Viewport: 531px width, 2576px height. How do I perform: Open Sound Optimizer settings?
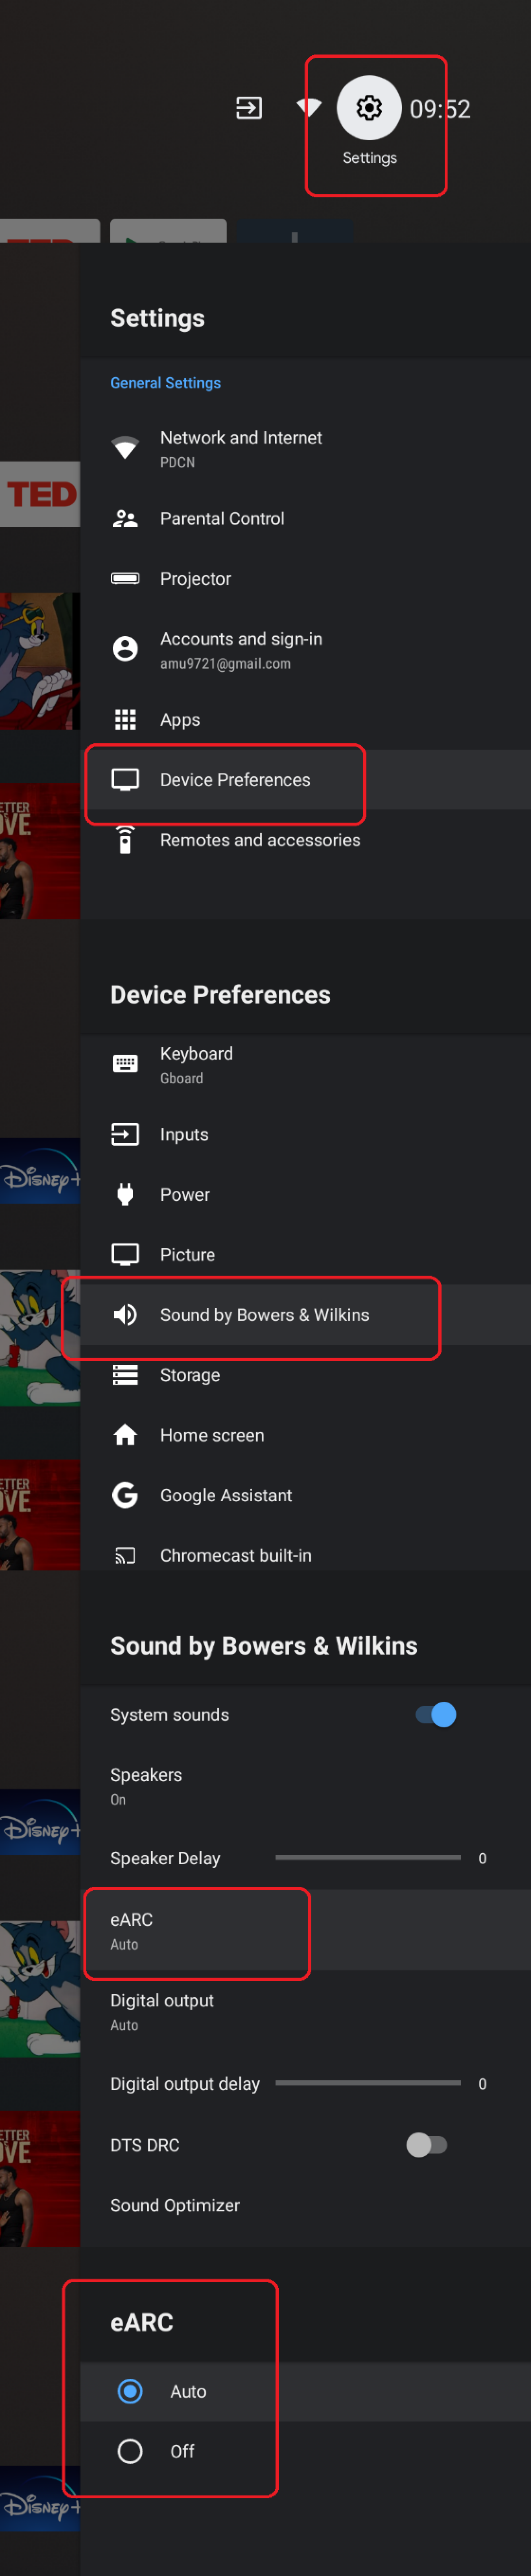(175, 2205)
